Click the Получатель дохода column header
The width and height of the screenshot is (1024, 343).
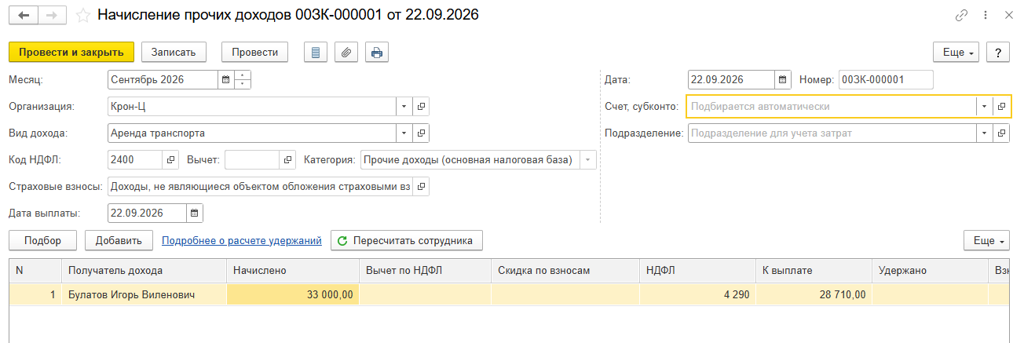tap(144, 270)
